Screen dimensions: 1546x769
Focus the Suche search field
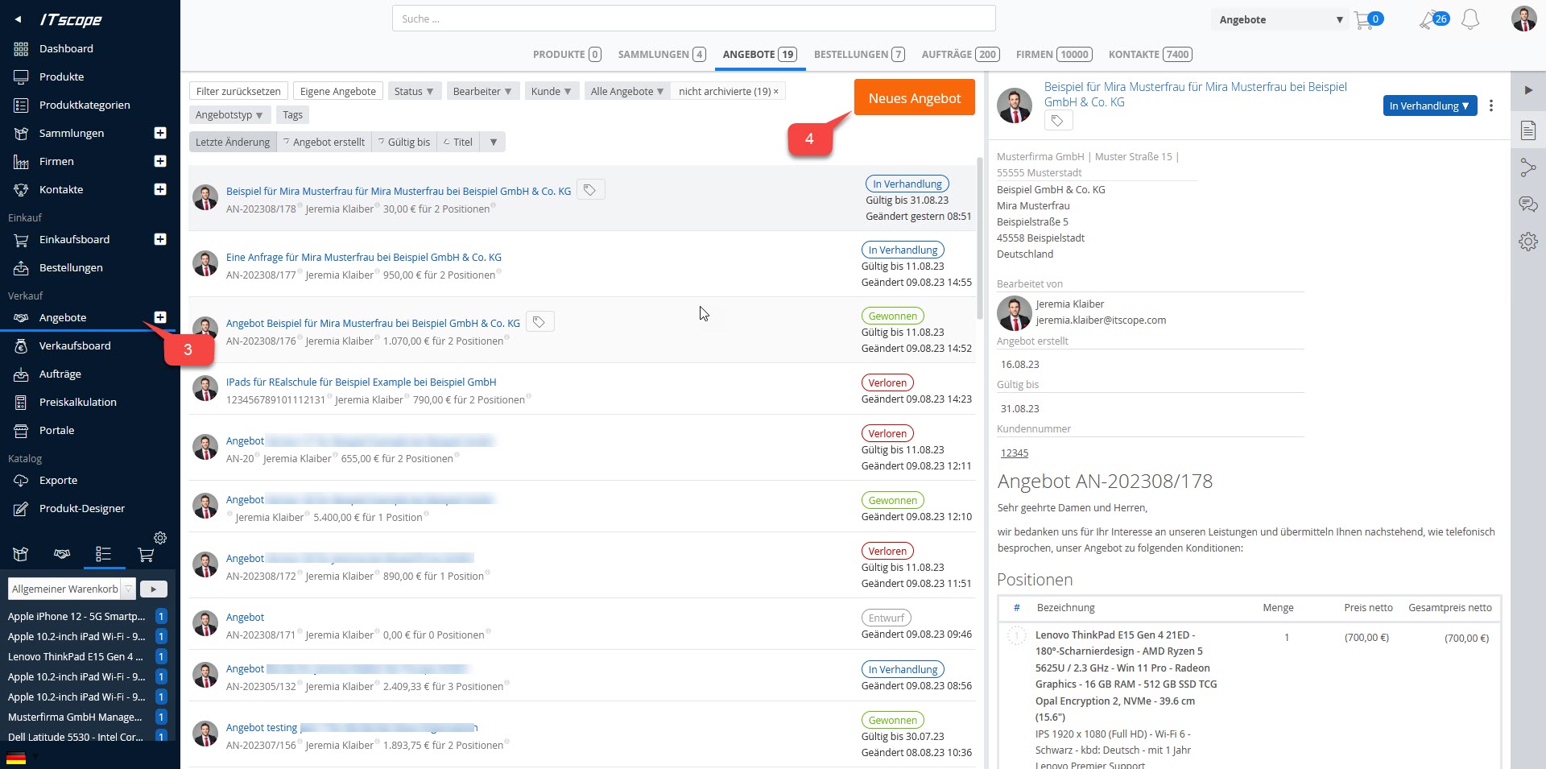pyautogui.click(x=693, y=19)
